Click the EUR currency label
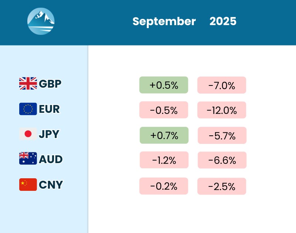This screenshot has width=296, height=233. (49, 109)
